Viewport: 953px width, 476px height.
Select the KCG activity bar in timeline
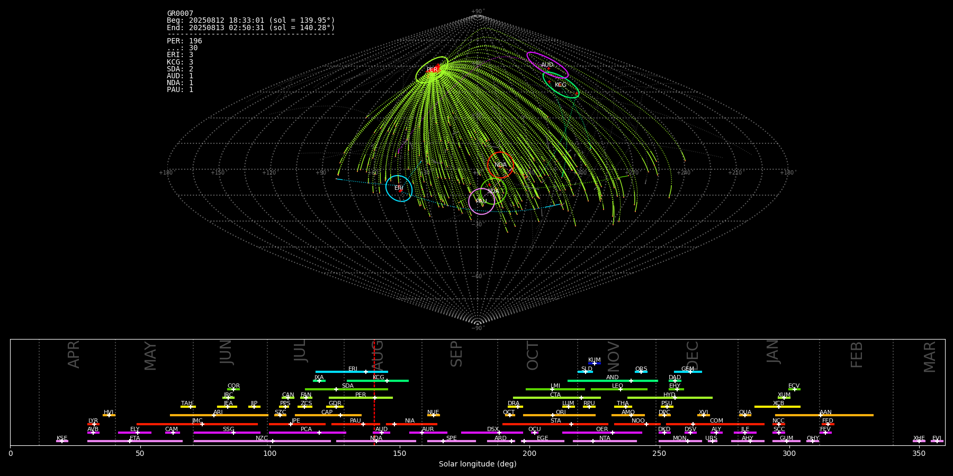click(377, 381)
